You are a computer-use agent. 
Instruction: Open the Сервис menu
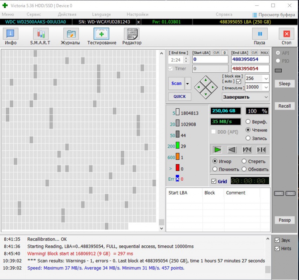coord(34,15)
